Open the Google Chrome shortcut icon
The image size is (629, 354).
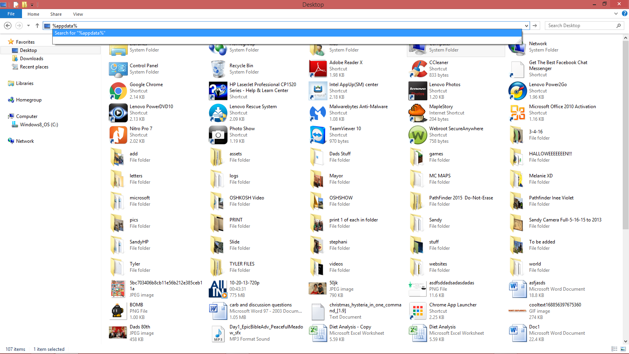[118, 91]
